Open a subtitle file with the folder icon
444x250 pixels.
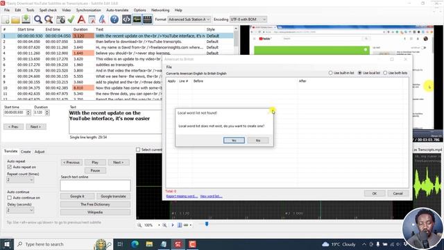[x=15, y=19]
